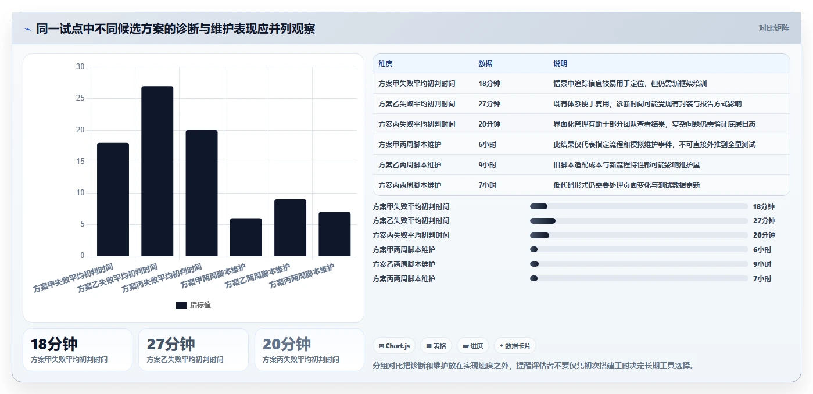This screenshot has width=813, height=394.
Task: Click the 方案丙失败平均初判时间 chart bar
Action: 202,193
